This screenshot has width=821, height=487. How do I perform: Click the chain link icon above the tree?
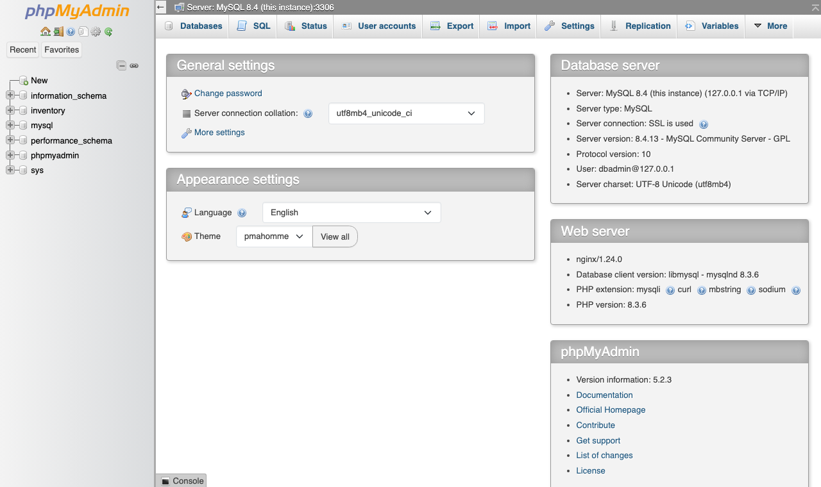point(134,65)
